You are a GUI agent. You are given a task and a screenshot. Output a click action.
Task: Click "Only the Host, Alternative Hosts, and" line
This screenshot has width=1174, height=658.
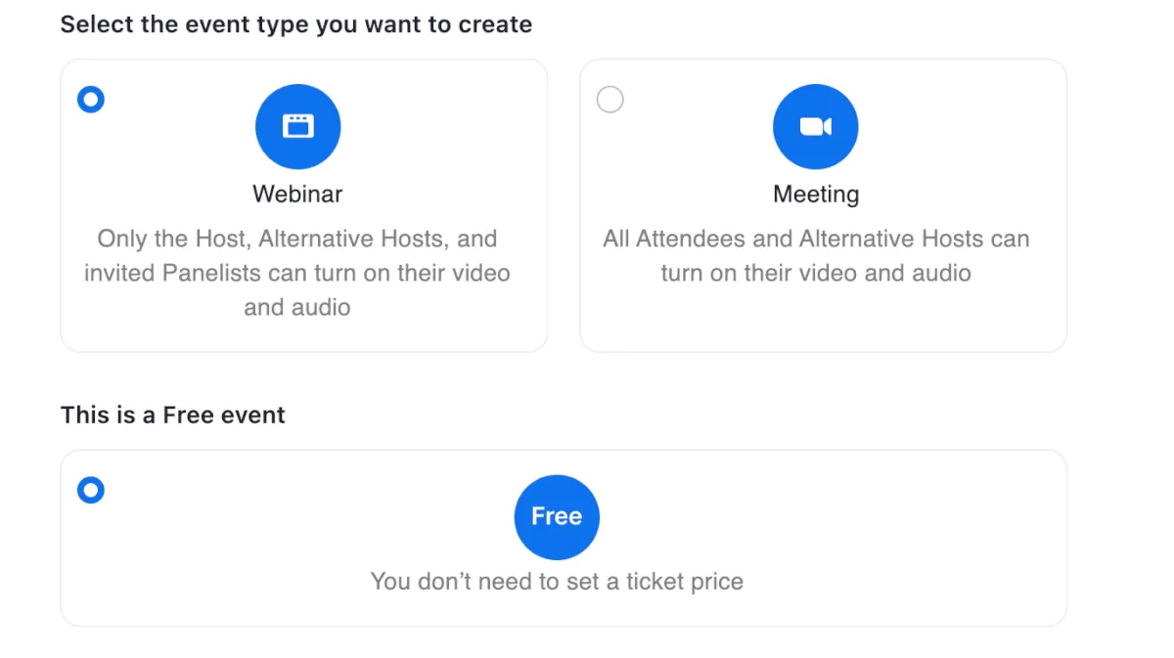[x=297, y=239]
